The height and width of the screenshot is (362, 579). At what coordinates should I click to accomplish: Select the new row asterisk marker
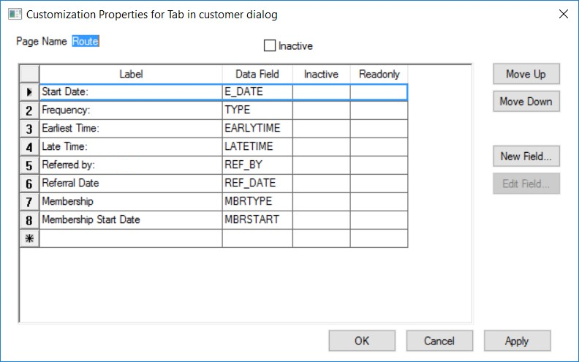pyautogui.click(x=29, y=238)
